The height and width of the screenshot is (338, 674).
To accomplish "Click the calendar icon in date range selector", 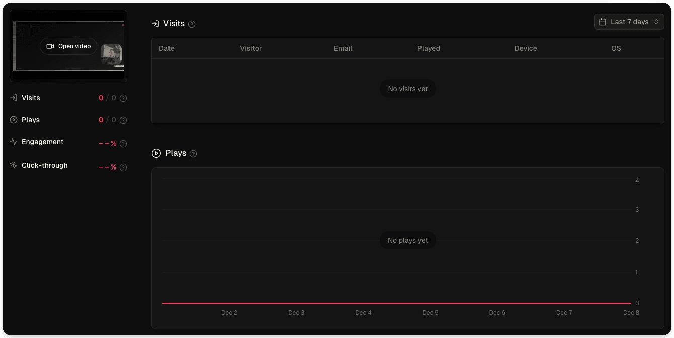I will [603, 21].
